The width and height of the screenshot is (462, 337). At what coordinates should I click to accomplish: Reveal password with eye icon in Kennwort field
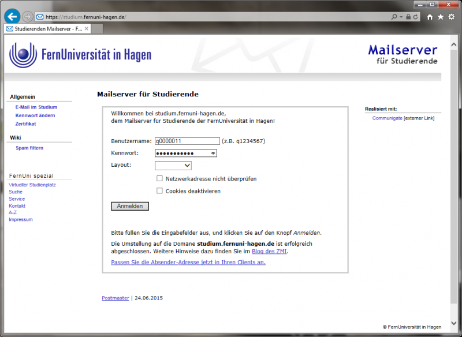[x=213, y=153]
